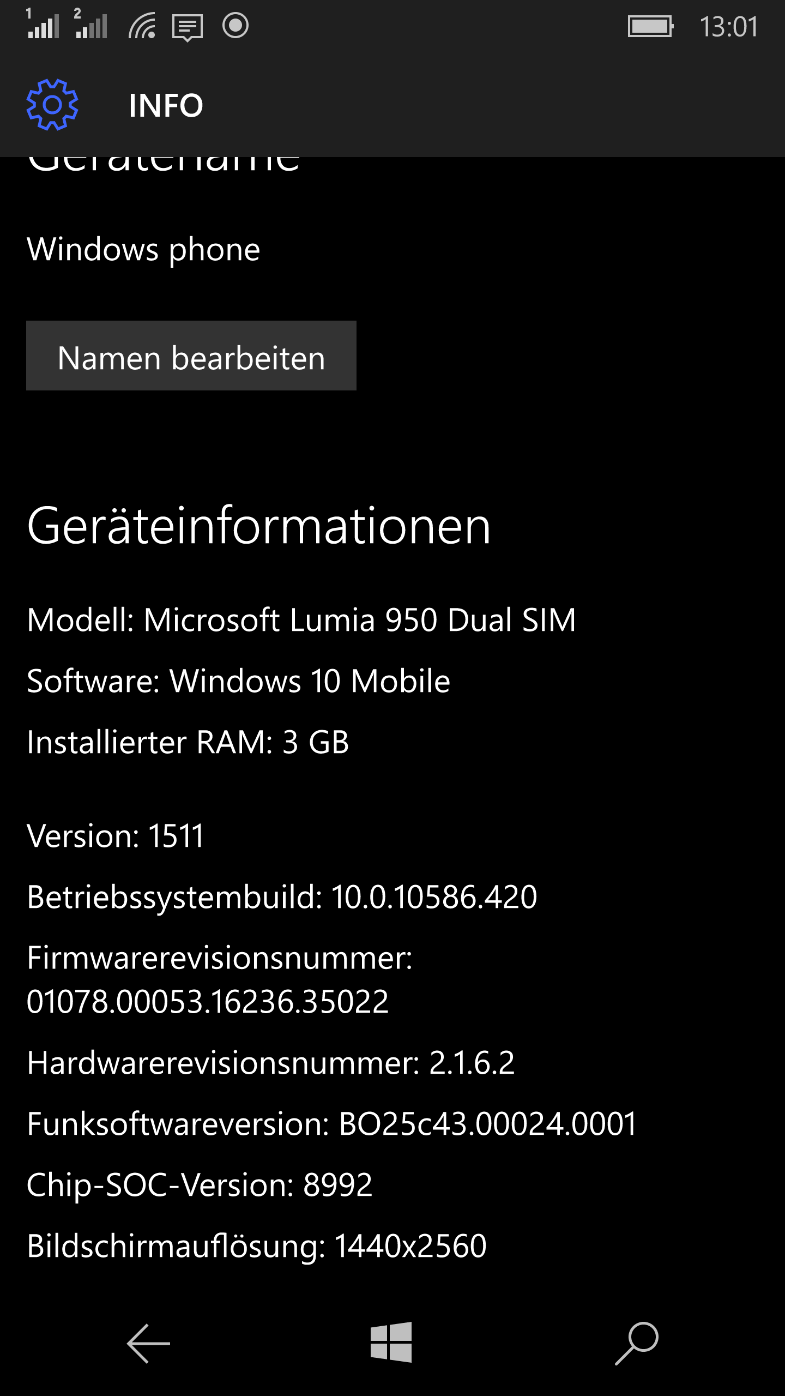Tap SIM 1 signal strength indicator

(x=43, y=25)
